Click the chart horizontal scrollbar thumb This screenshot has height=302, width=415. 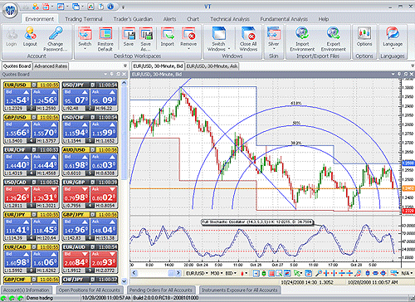172,273
